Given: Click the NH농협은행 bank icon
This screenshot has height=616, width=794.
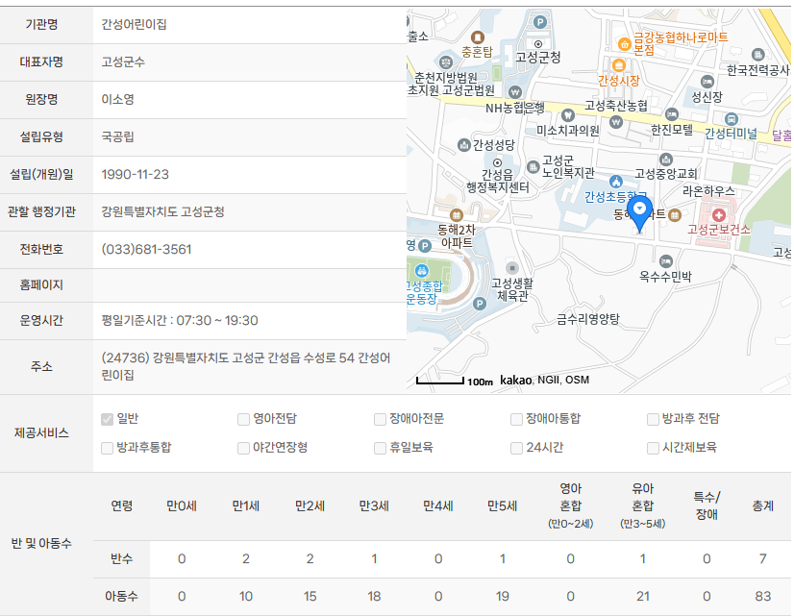Looking at the screenshot, I should pyautogui.click(x=515, y=92).
